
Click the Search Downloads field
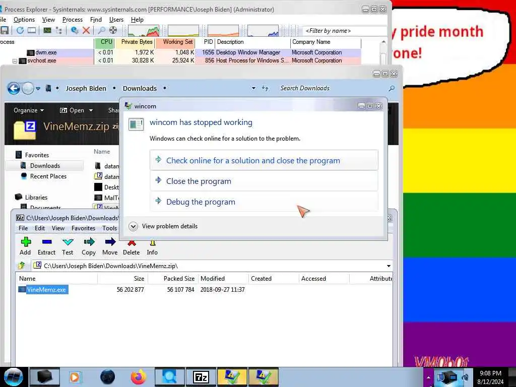pos(333,88)
